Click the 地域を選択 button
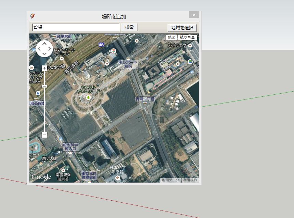This screenshot has height=218, width=294. tap(182, 28)
